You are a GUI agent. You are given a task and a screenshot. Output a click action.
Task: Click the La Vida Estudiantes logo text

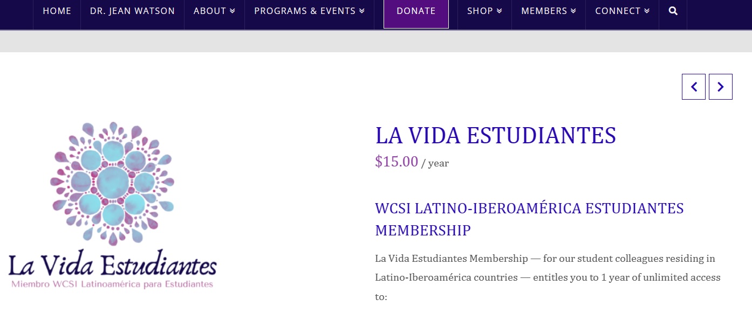[113, 265]
